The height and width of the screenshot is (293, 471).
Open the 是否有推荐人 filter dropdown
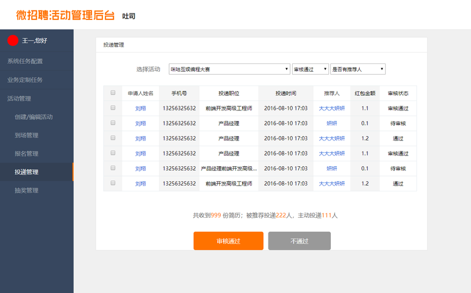[358, 69]
